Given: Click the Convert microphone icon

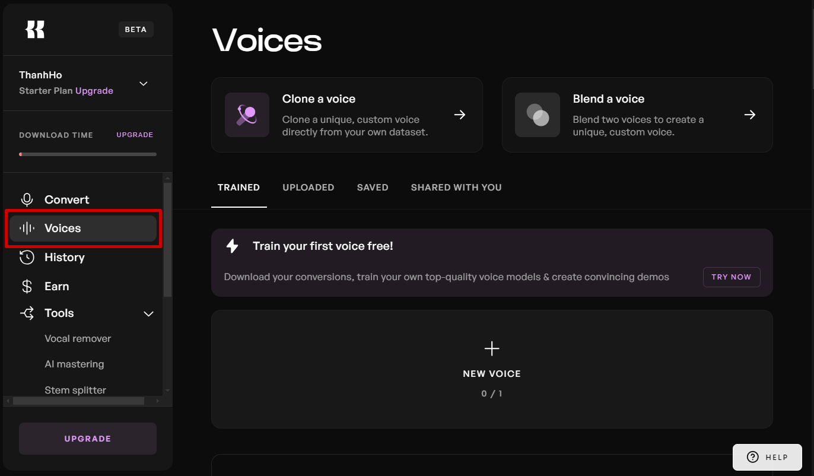Looking at the screenshot, I should [x=27, y=200].
